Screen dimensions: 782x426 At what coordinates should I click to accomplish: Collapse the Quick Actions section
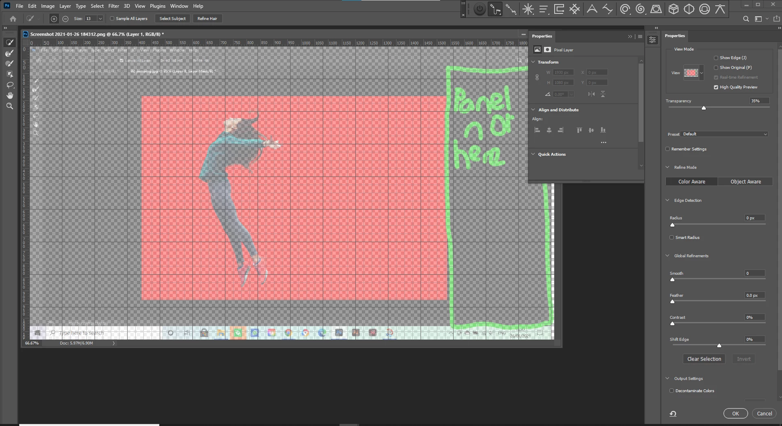tap(533, 154)
